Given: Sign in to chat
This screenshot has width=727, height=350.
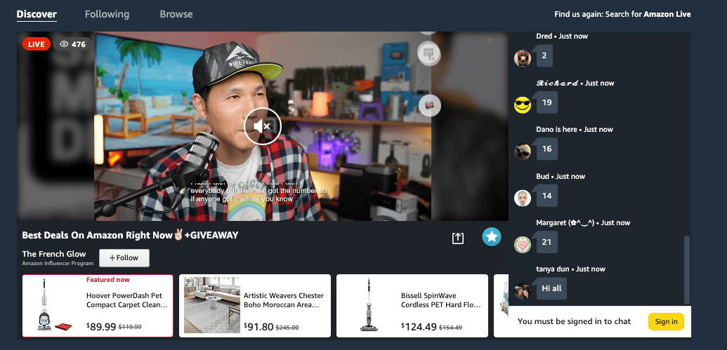Looking at the screenshot, I should (x=666, y=322).
